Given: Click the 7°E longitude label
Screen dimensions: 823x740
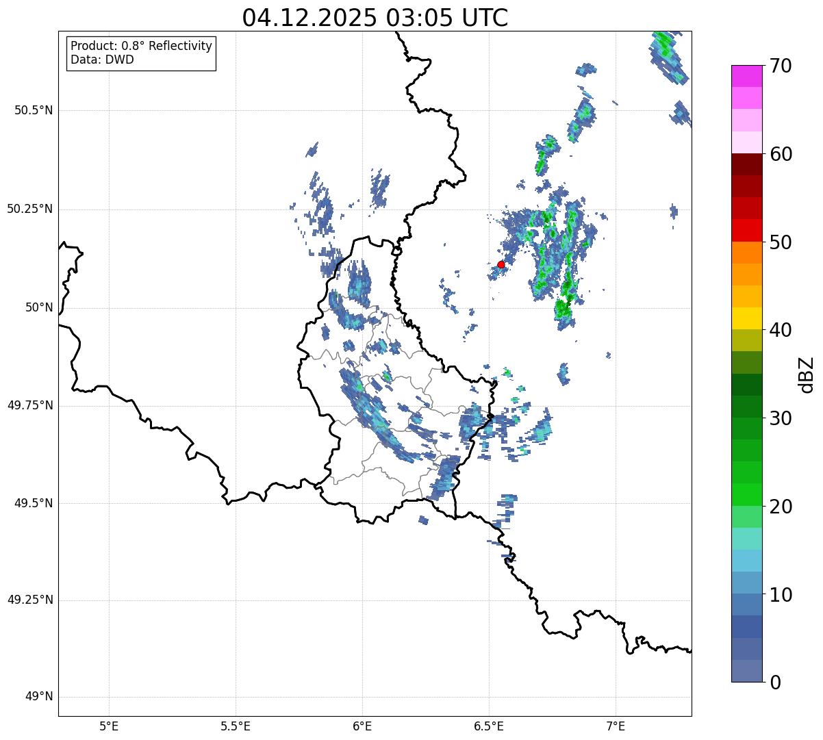Looking at the screenshot, I should tap(616, 726).
